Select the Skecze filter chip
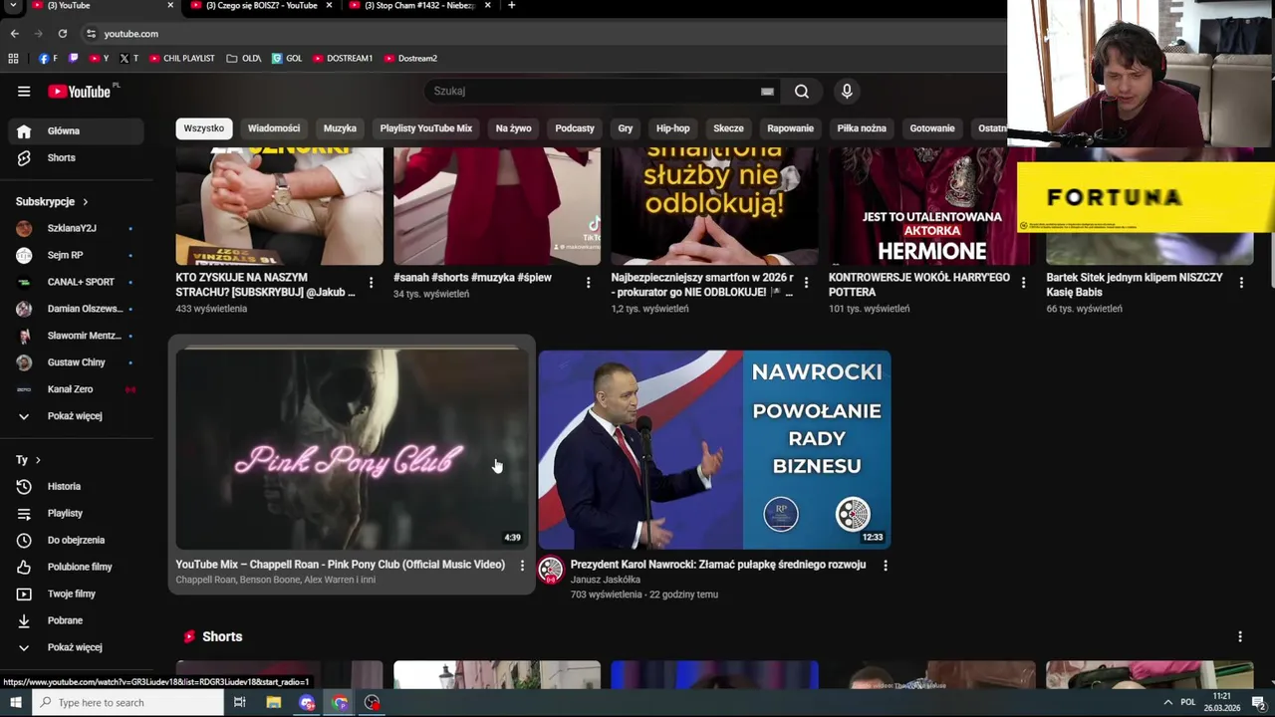This screenshot has width=1275, height=717. [x=728, y=128]
